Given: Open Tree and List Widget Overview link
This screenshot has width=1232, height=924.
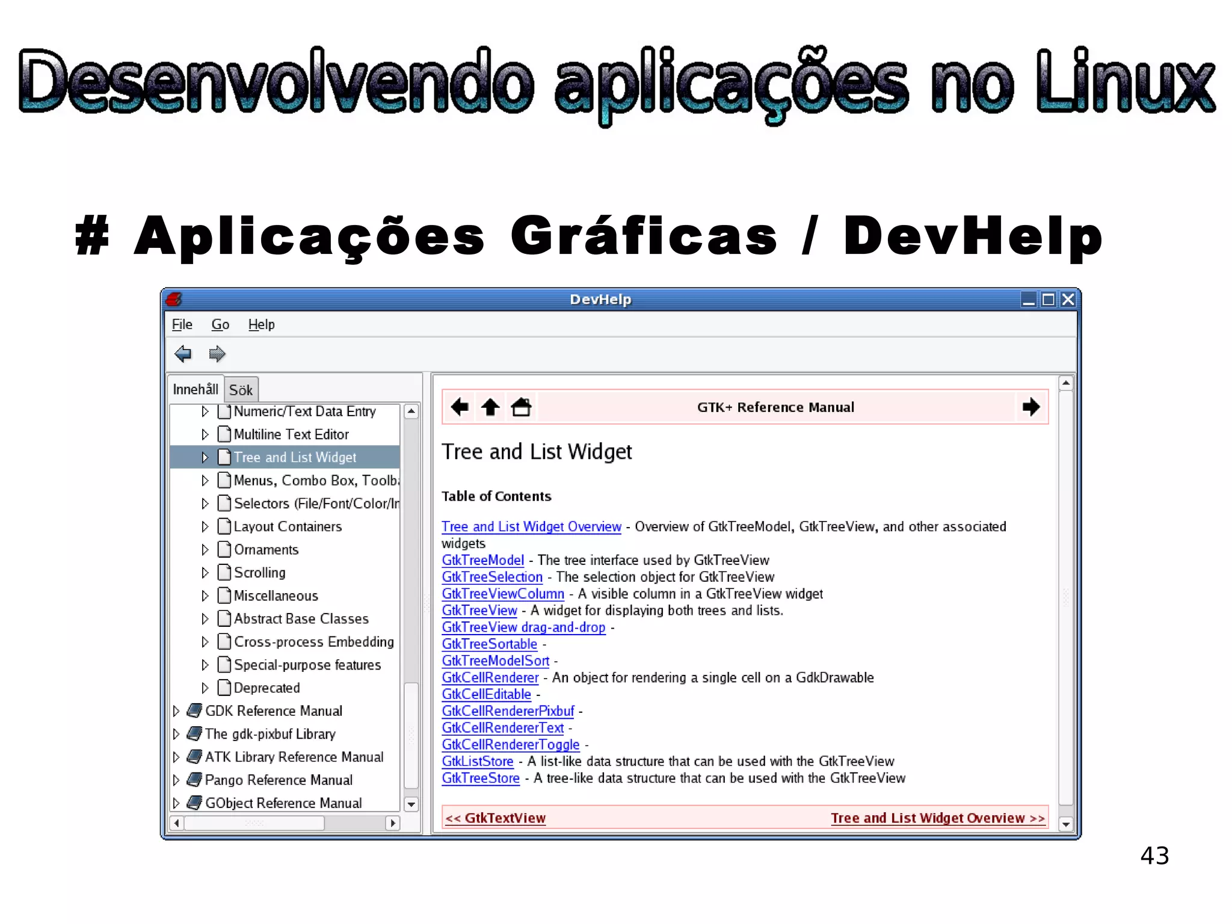Looking at the screenshot, I should [x=531, y=526].
